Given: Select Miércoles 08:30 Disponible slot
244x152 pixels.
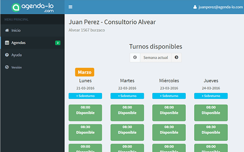Looking at the screenshot, I should (x=169, y=132).
